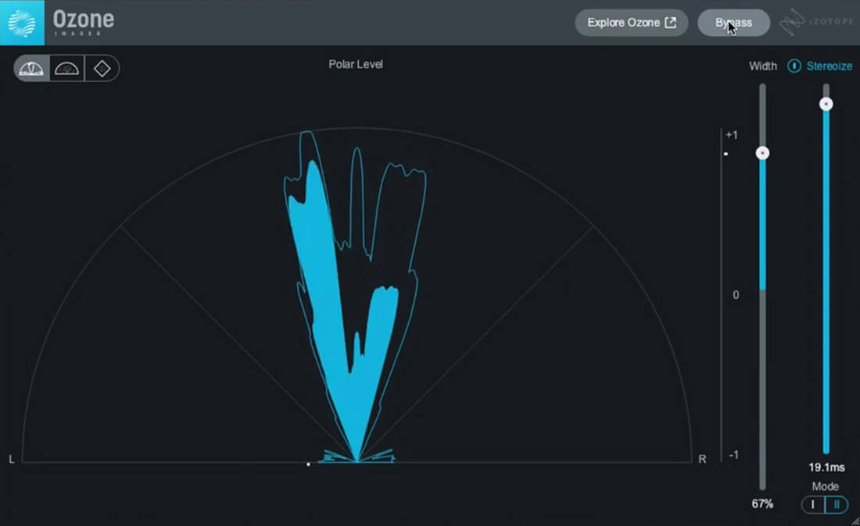Click the Width slider track at 0
The height and width of the screenshot is (526, 860).
tap(762, 295)
